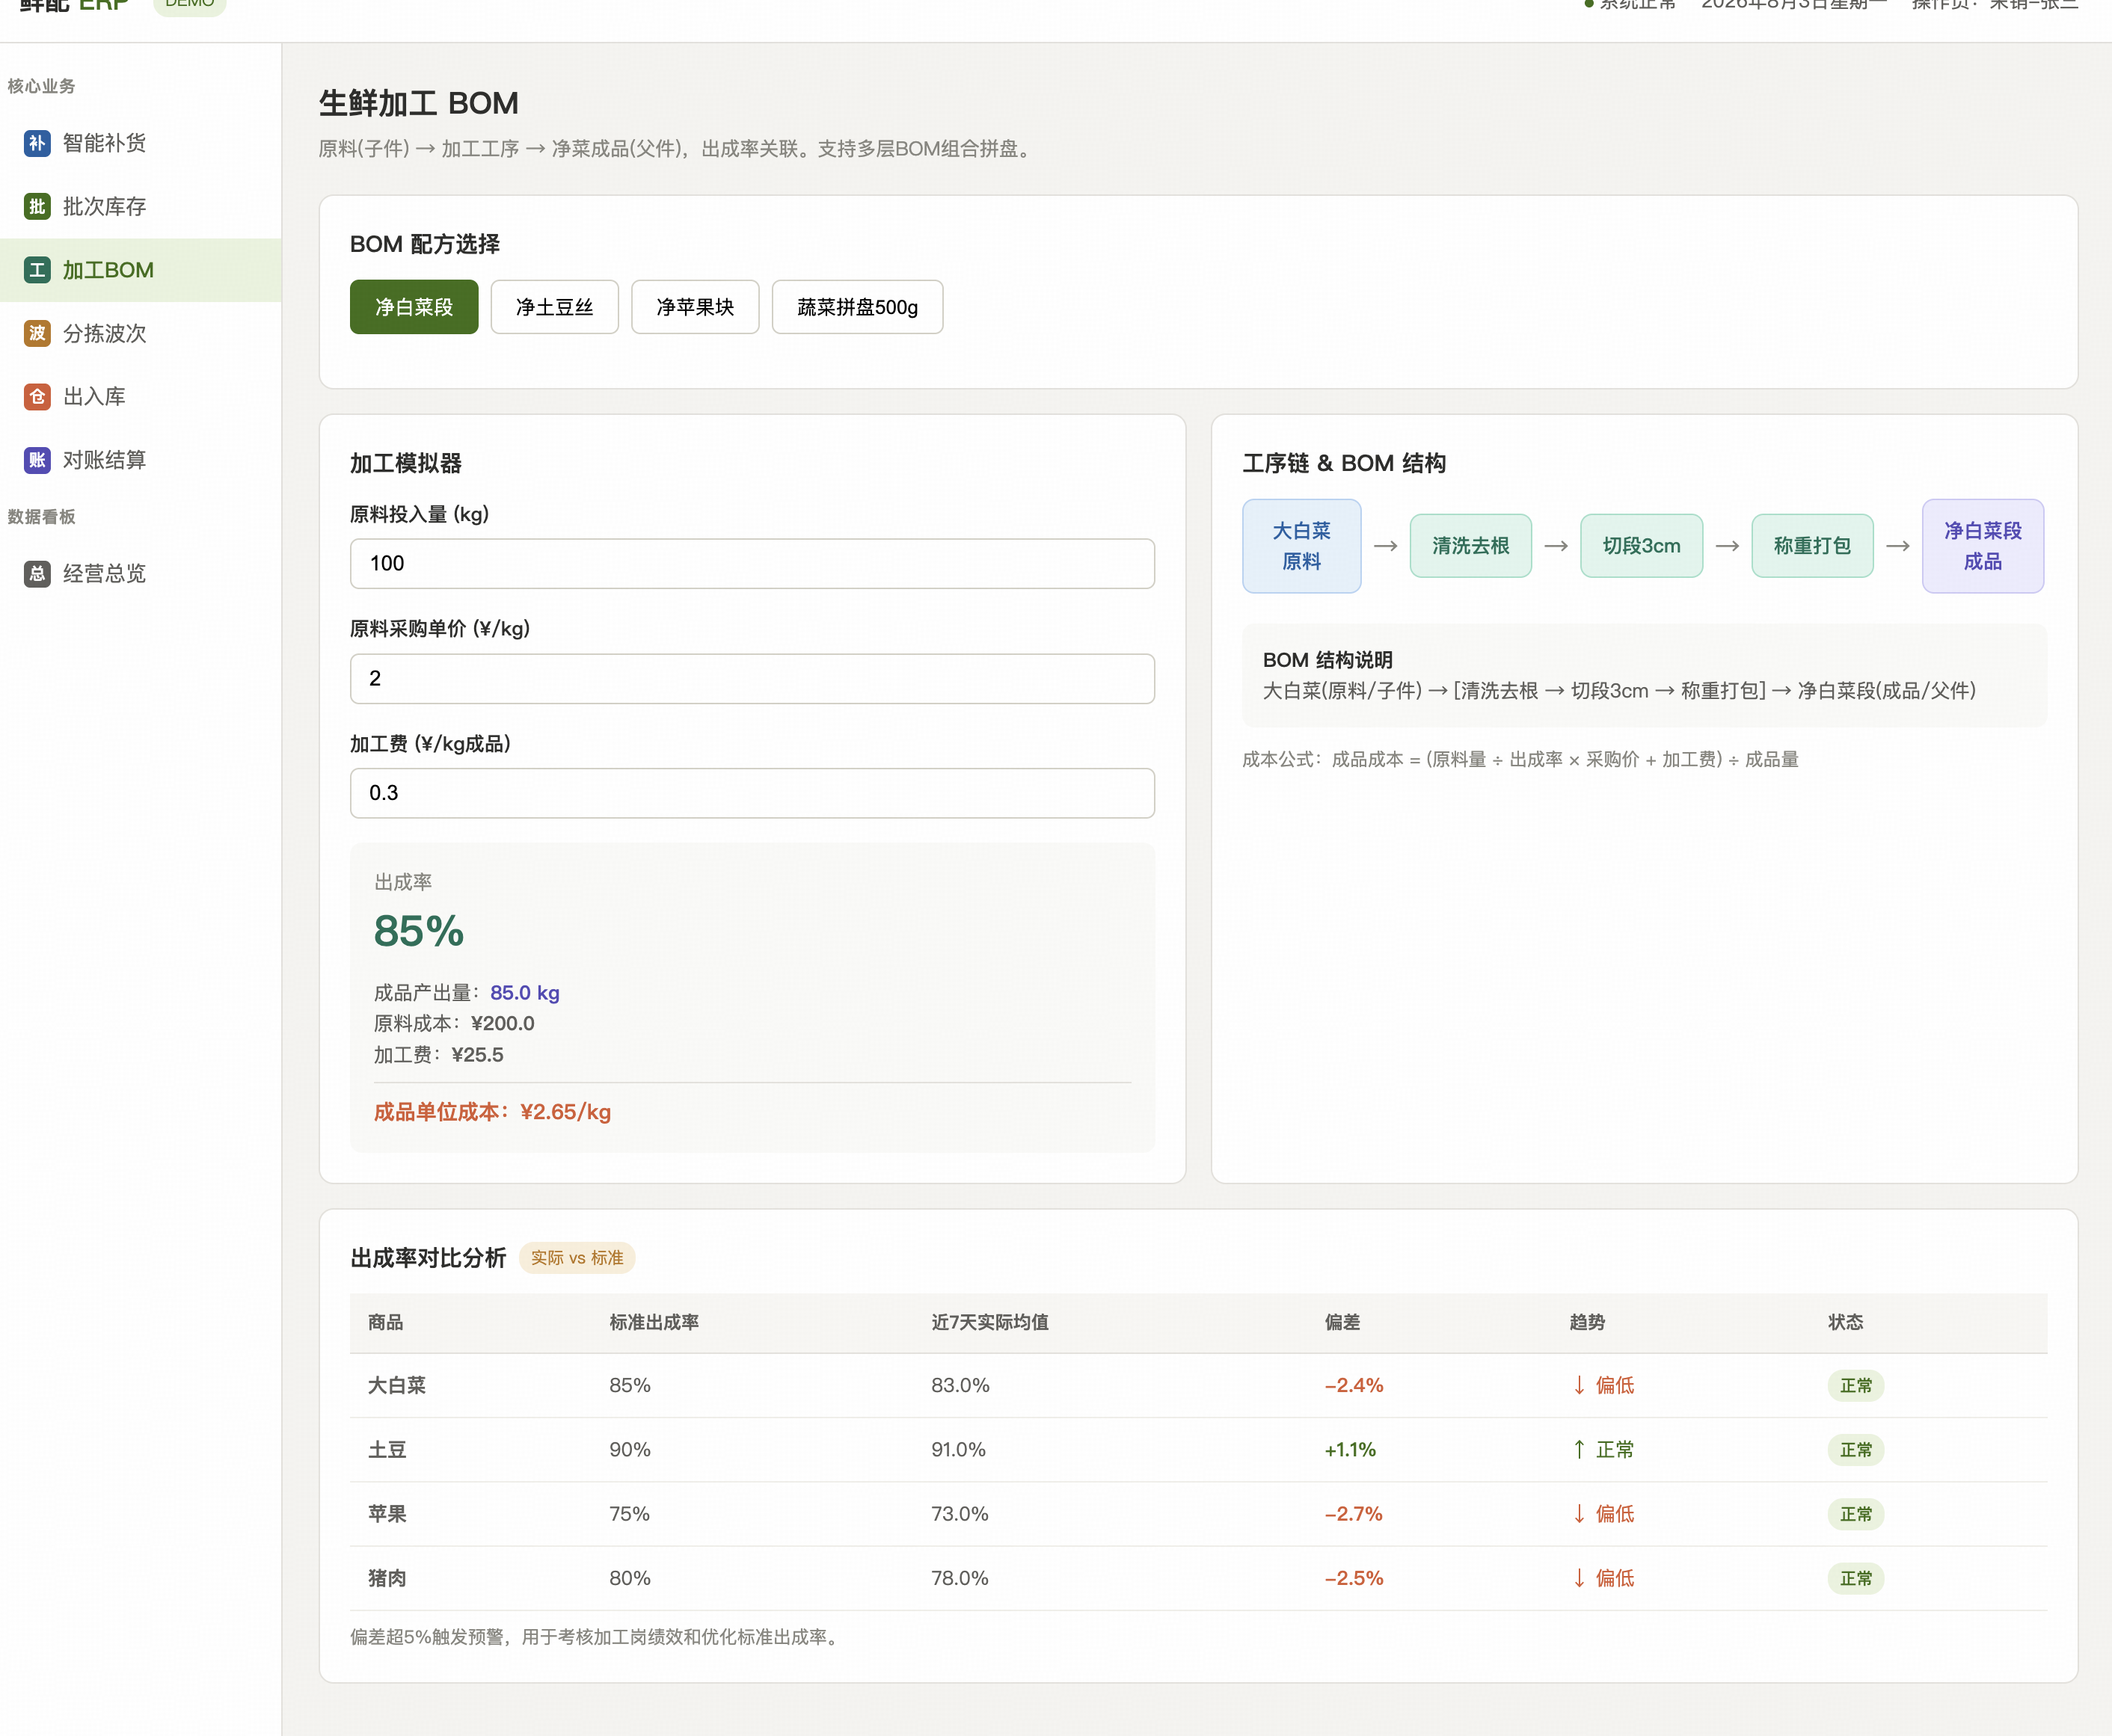Viewport: 2112px width, 1736px height.
Task: Click 切段3cm process step
Action: pos(1642,546)
